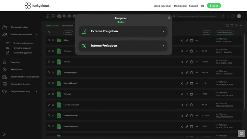Viewport: 247px width, 139px height.
Task: Collapse the Geteilte Verzeichnisse section
Action: point(37,35)
